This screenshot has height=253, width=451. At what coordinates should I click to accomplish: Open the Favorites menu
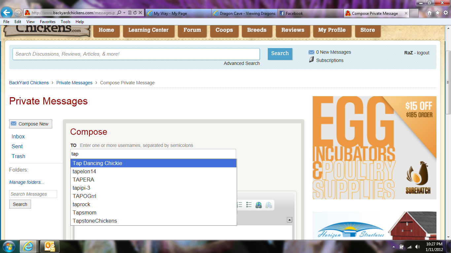coord(48,22)
